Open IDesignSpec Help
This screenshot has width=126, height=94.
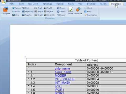[x=88, y=11]
